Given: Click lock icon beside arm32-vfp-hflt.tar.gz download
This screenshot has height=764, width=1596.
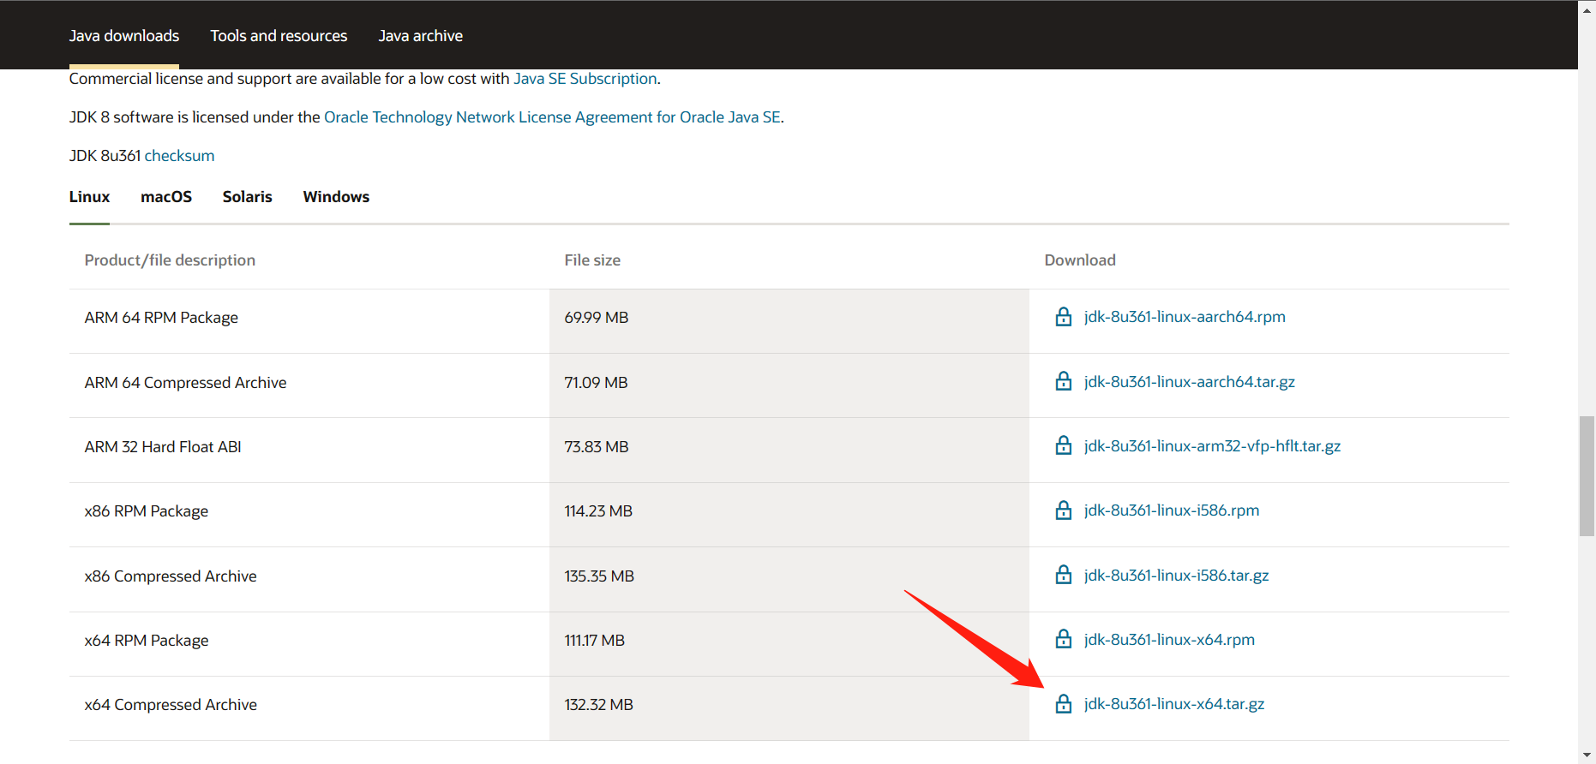Looking at the screenshot, I should pos(1063,445).
